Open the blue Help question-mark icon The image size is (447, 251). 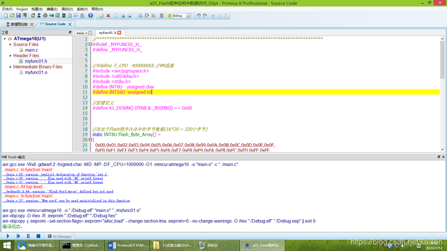(x=90, y=16)
